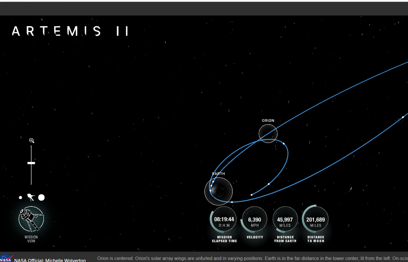
Task: Click the 'Orion is centered' description text
Action: pyautogui.click(x=252, y=258)
